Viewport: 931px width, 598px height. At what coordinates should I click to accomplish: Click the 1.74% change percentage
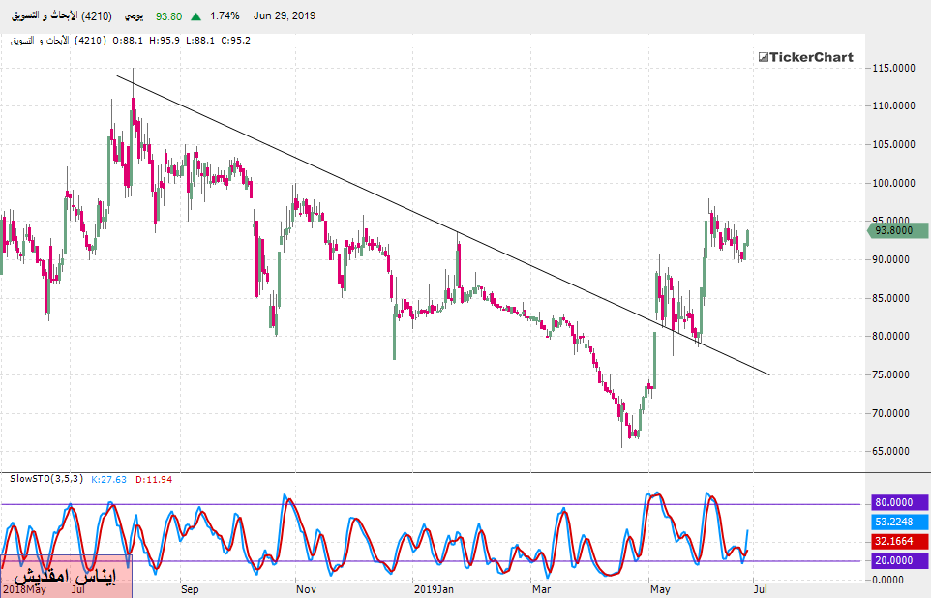click(225, 16)
